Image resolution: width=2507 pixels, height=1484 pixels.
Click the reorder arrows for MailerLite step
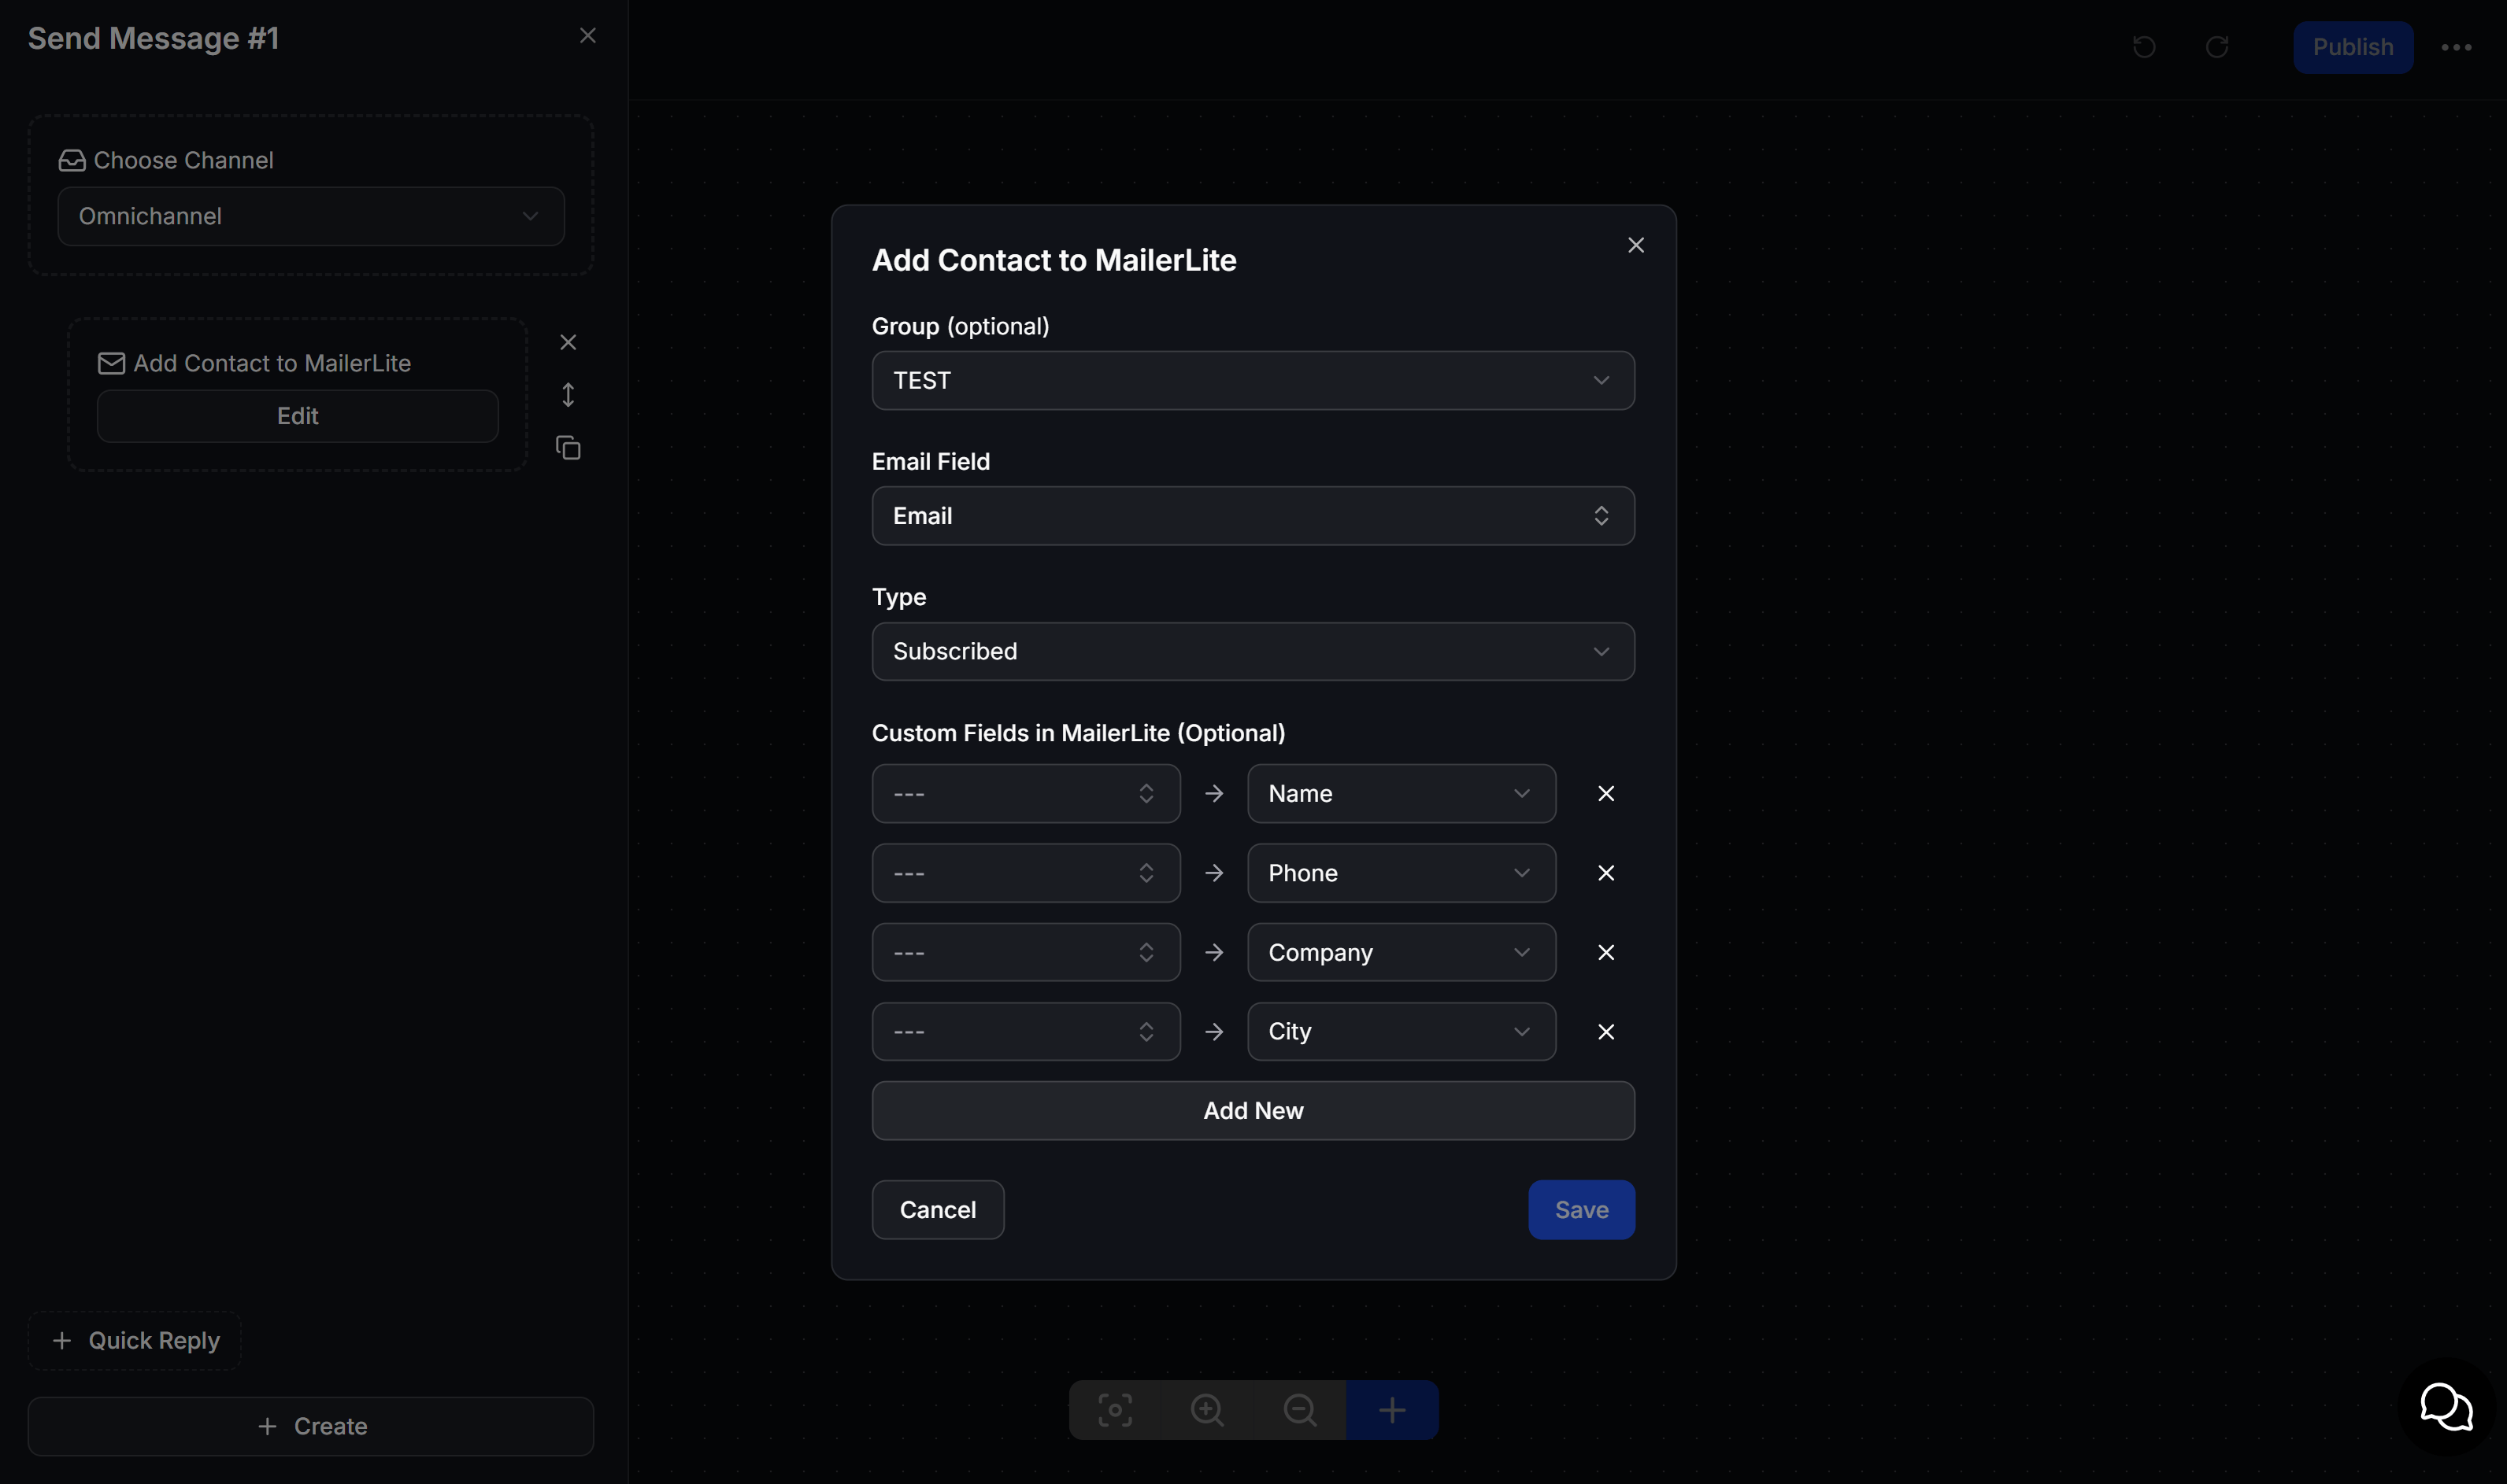(568, 395)
